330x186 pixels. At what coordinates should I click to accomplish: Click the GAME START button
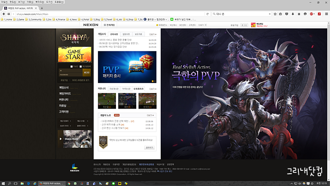[x=74, y=54]
